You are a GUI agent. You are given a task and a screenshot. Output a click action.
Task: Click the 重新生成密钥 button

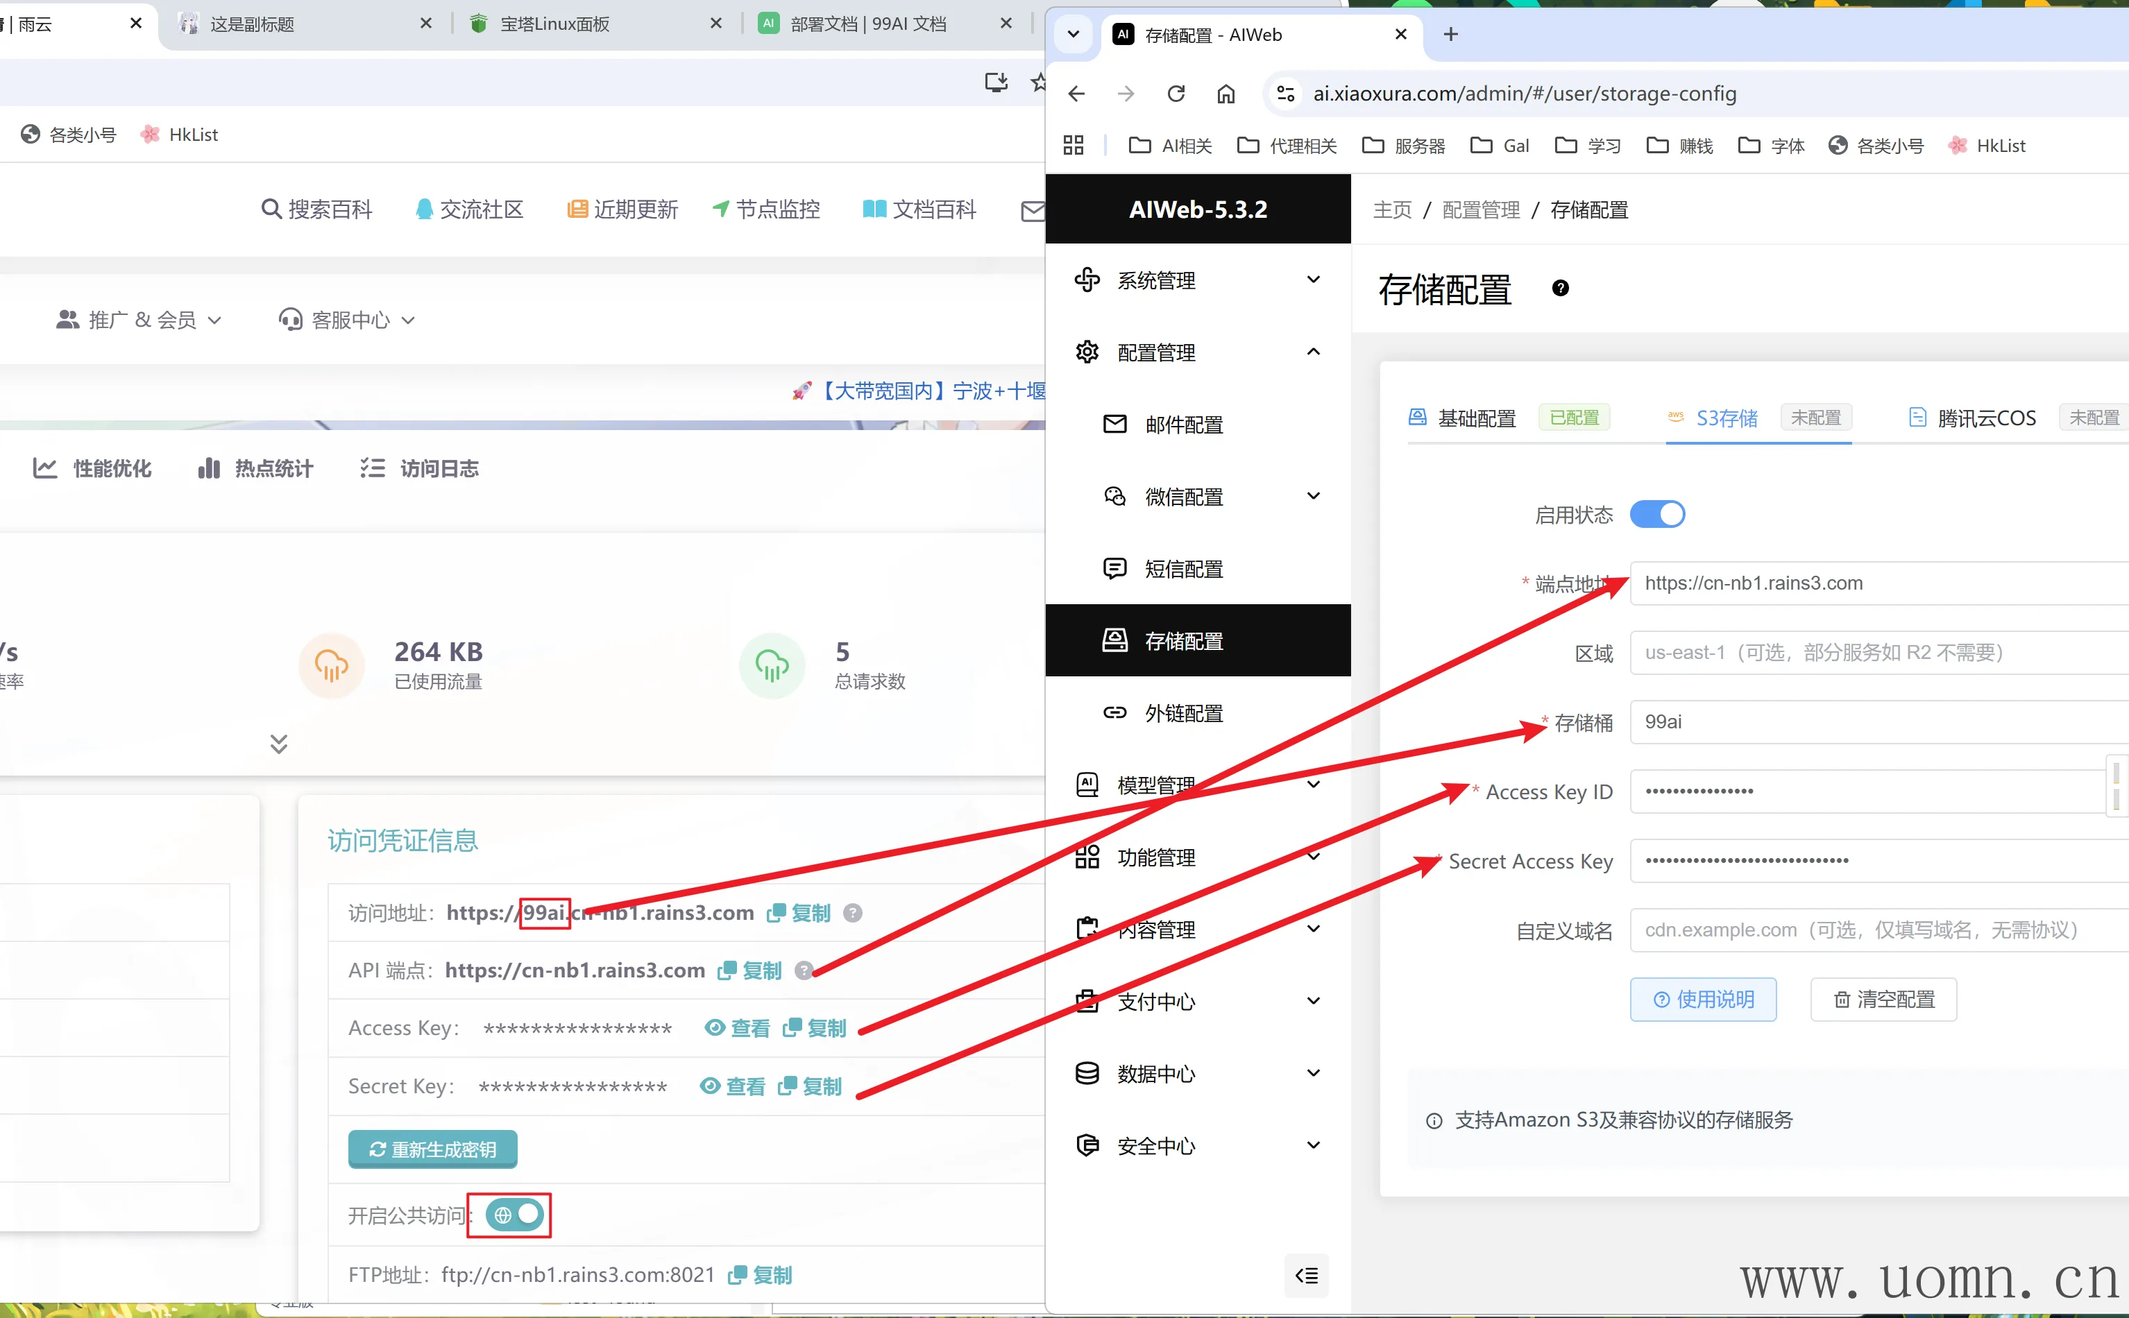[x=432, y=1149]
